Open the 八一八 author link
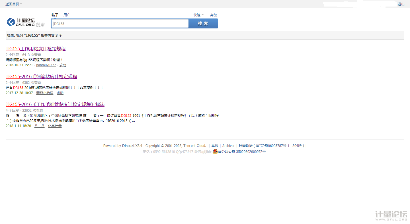 (39, 126)
